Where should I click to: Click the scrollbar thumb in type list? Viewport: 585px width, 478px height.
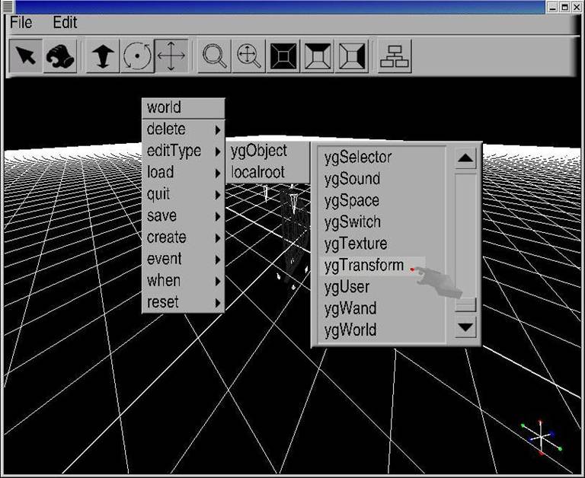pos(465,304)
